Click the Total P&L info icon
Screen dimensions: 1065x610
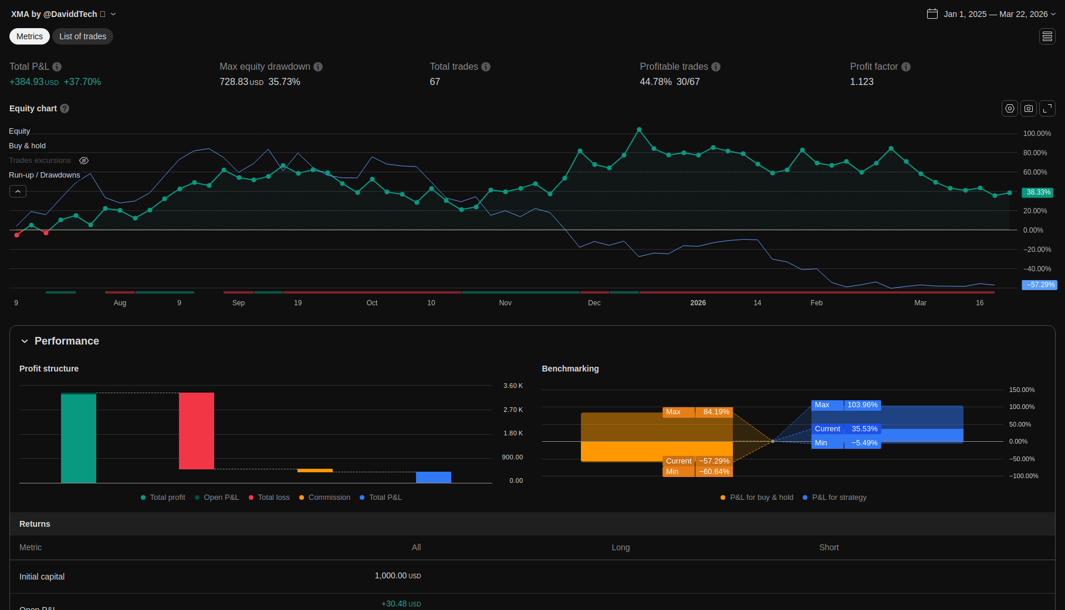[57, 67]
